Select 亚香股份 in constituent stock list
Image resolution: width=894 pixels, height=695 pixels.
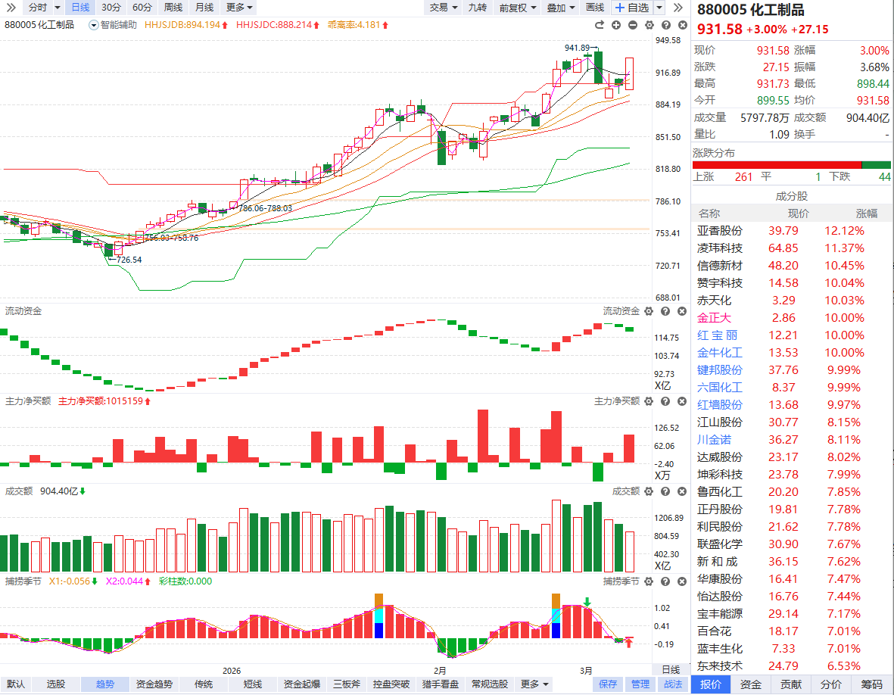coord(720,231)
